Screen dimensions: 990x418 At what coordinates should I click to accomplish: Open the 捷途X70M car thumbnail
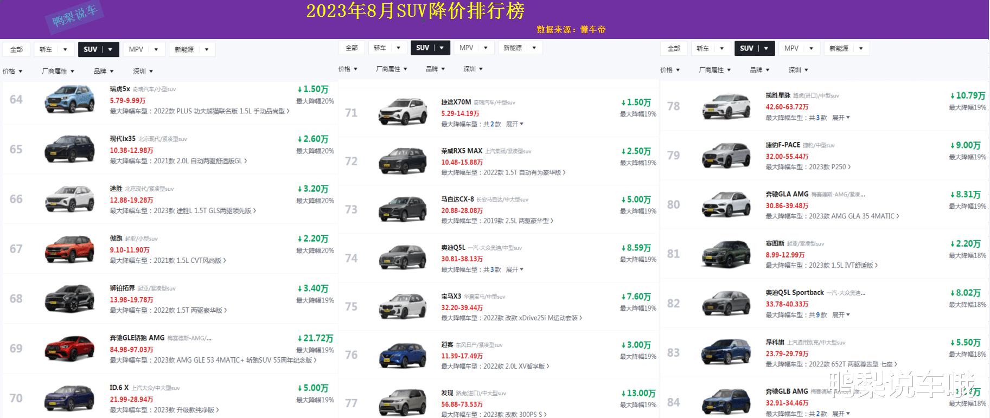(x=403, y=111)
